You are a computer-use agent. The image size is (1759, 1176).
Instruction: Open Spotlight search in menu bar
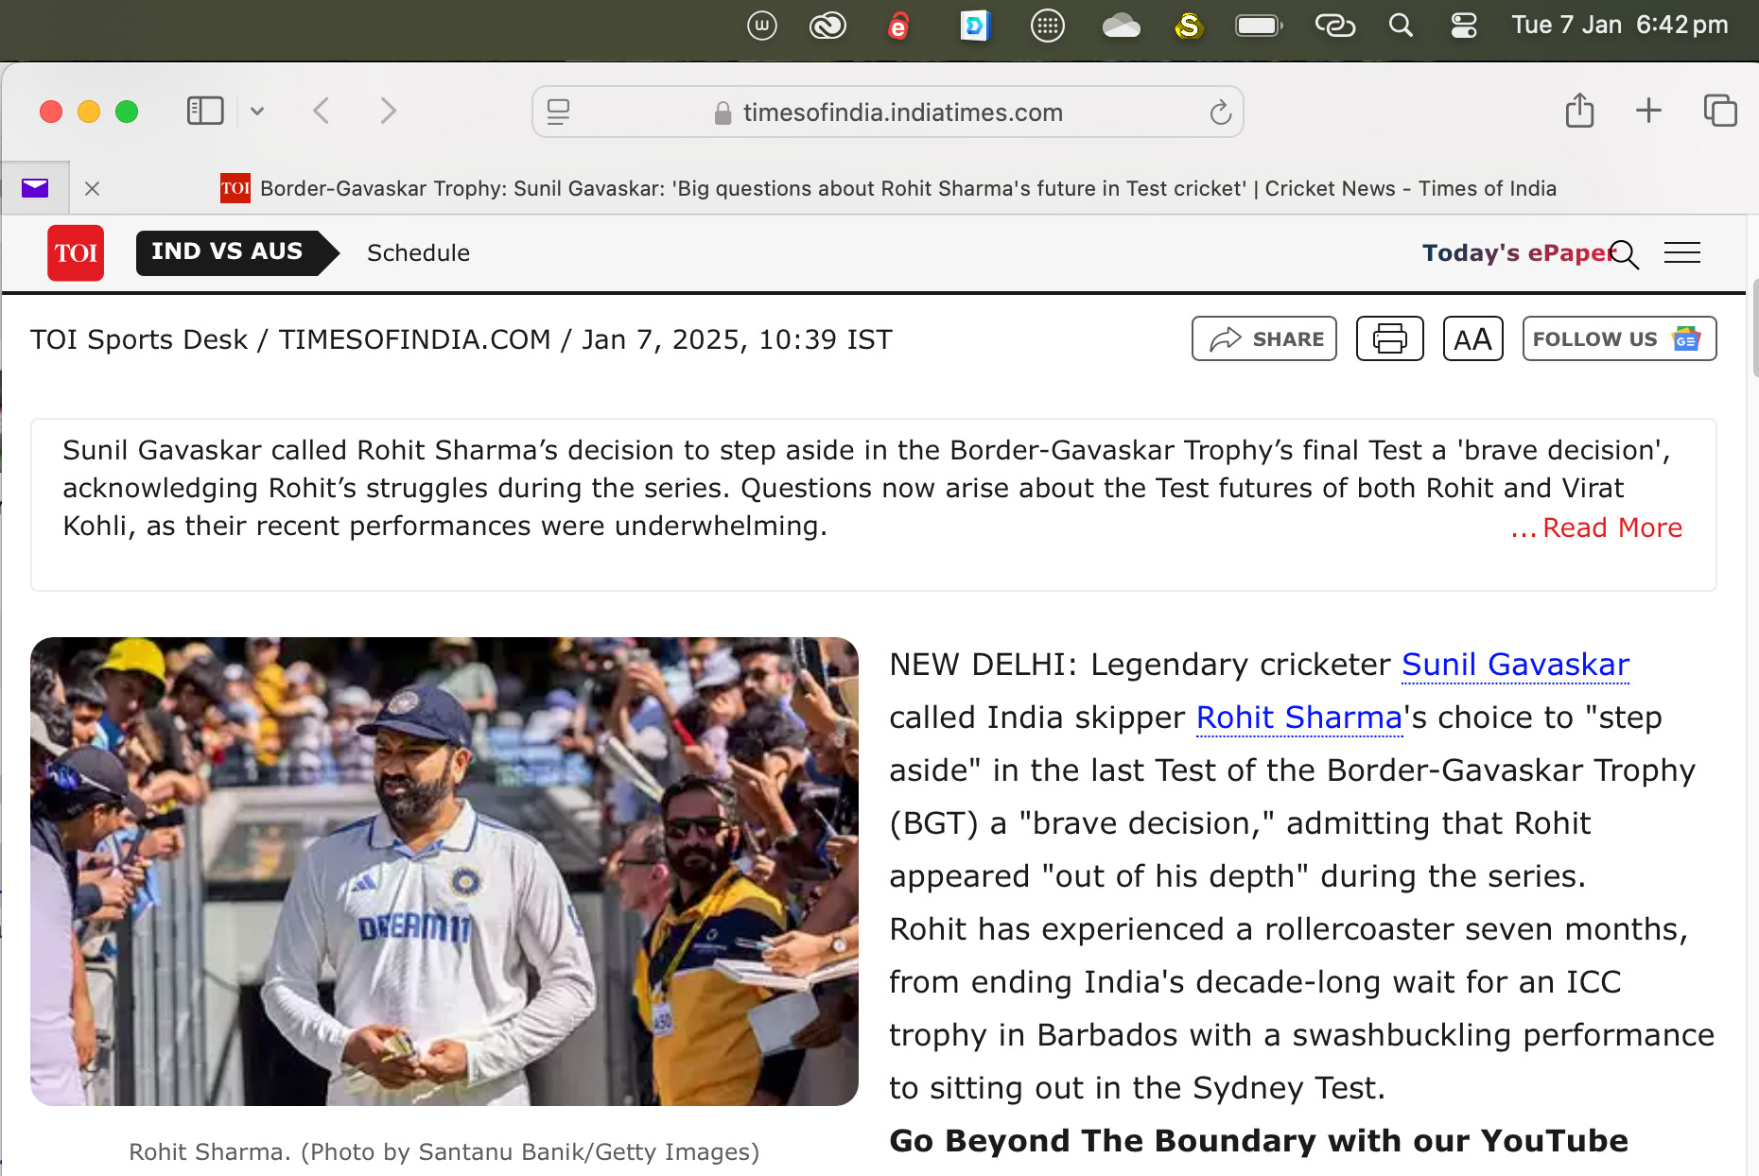(x=1401, y=26)
